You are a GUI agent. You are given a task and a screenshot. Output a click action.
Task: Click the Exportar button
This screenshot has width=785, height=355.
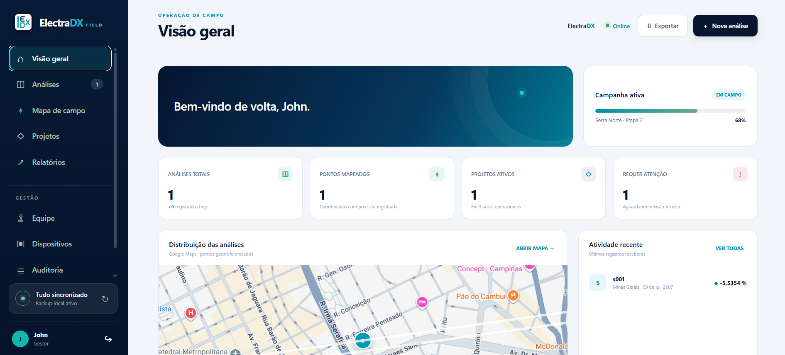tap(663, 26)
